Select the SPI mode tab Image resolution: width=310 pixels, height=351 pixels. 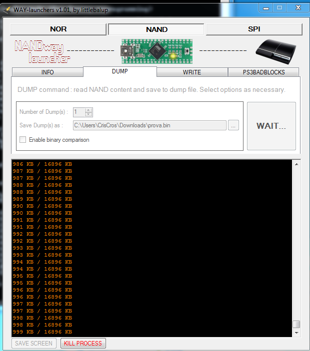(254, 29)
